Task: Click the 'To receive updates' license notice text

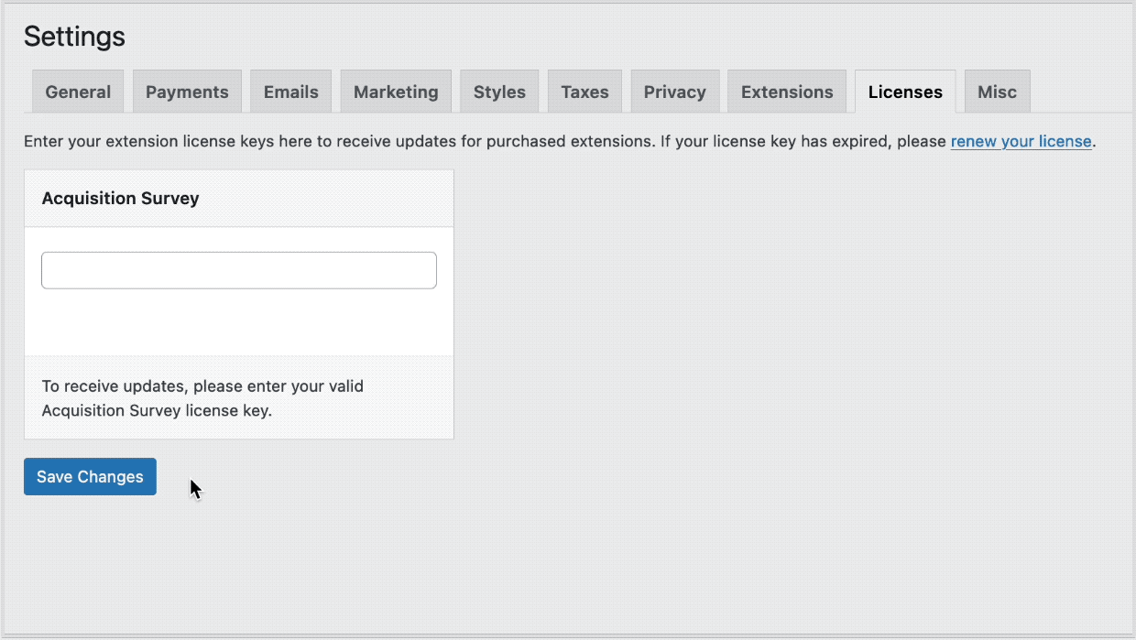Action: tap(203, 398)
